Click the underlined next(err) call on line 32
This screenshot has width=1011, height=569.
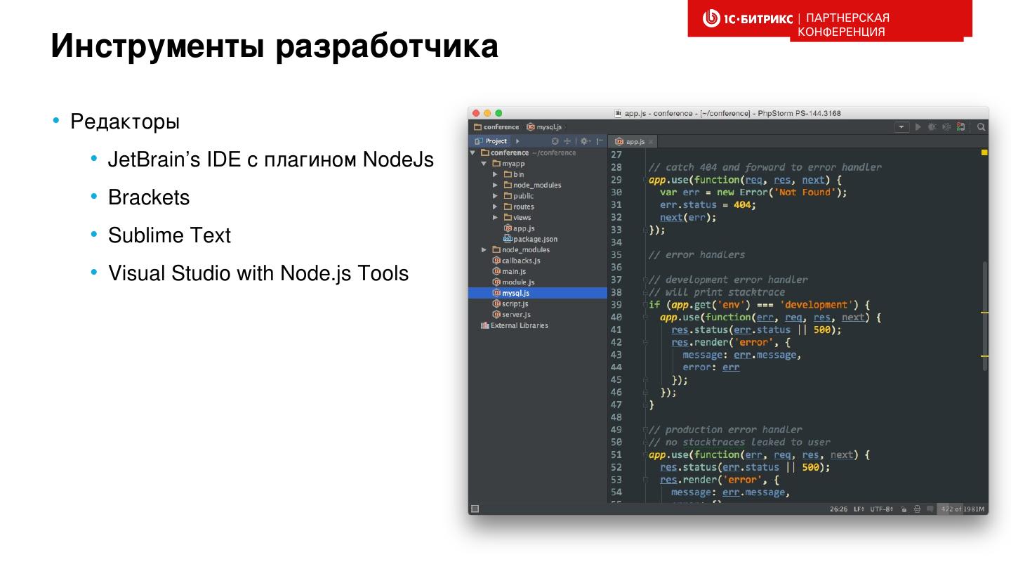coord(688,218)
